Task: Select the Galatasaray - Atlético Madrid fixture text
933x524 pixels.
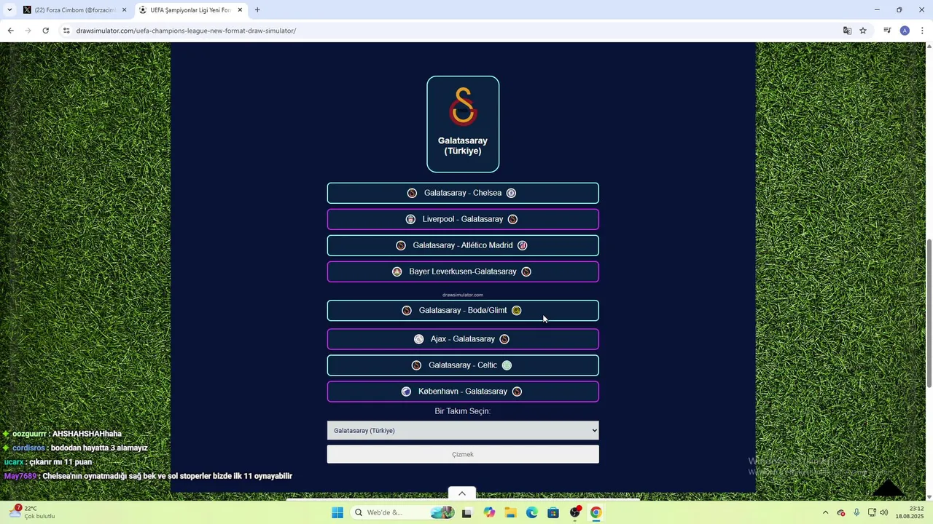Action: [463, 245]
